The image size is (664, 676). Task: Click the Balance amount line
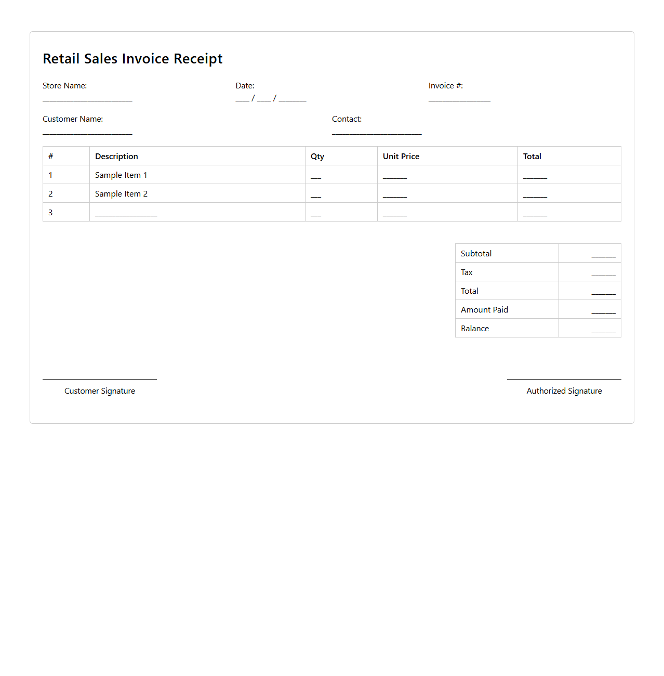point(603,330)
